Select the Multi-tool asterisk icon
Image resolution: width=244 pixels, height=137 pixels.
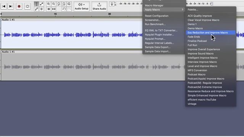coord(42,9)
